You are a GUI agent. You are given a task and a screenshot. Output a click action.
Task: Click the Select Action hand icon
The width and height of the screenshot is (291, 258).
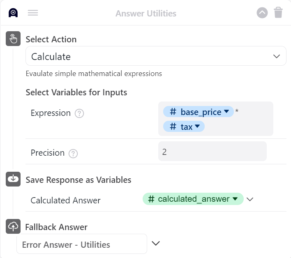pyautogui.click(x=13, y=39)
